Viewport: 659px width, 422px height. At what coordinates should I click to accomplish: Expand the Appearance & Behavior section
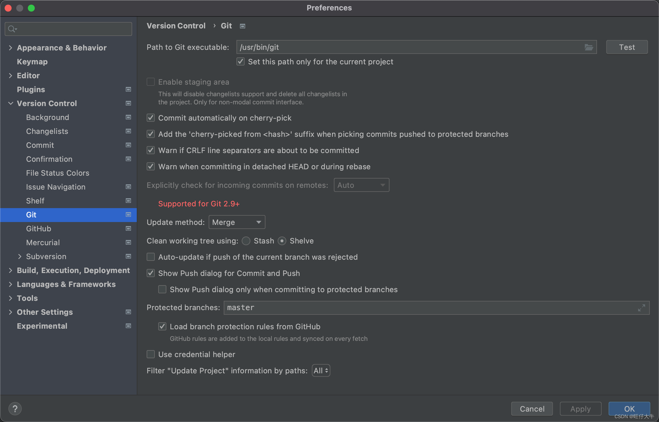coord(10,47)
